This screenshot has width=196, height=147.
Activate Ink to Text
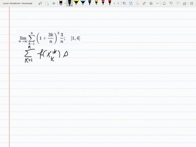pyautogui.click(x=138, y=3)
